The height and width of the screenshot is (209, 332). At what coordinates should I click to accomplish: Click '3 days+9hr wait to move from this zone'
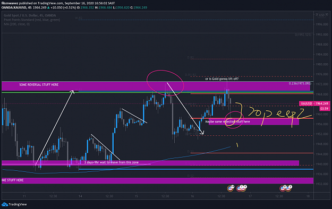[112, 162]
